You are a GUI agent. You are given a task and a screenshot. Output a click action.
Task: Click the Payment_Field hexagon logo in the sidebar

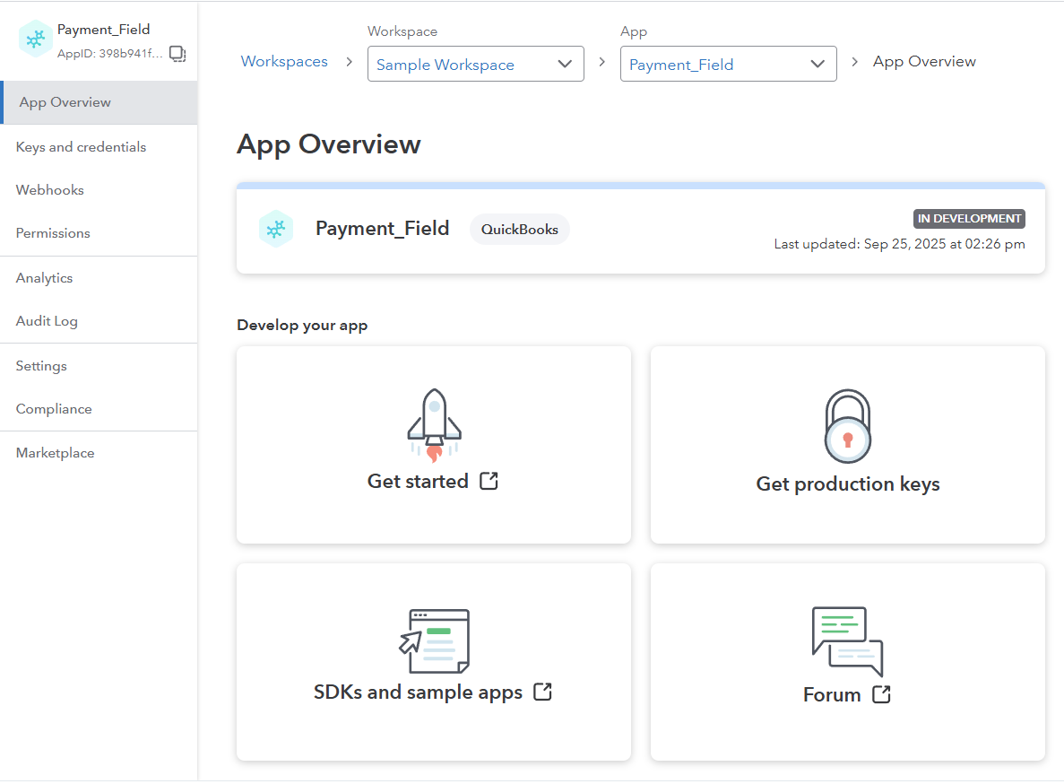coord(35,39)
